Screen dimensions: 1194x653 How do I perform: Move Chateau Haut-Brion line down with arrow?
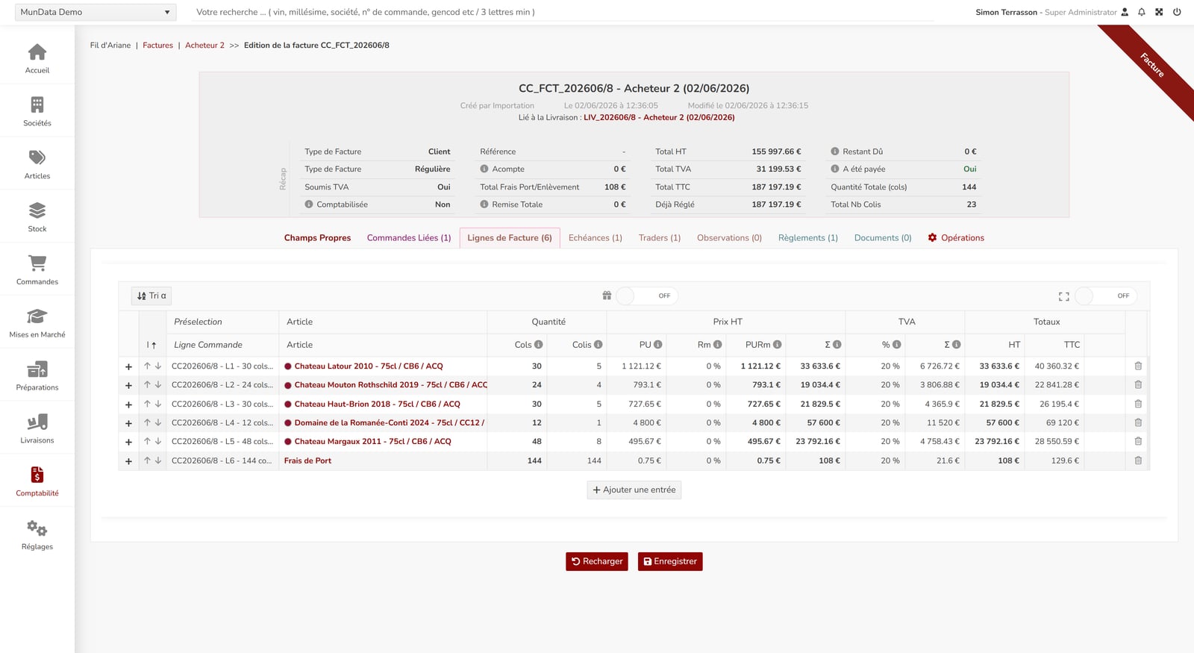click(x=158, y=404)
